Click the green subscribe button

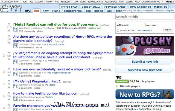(122, 81)
